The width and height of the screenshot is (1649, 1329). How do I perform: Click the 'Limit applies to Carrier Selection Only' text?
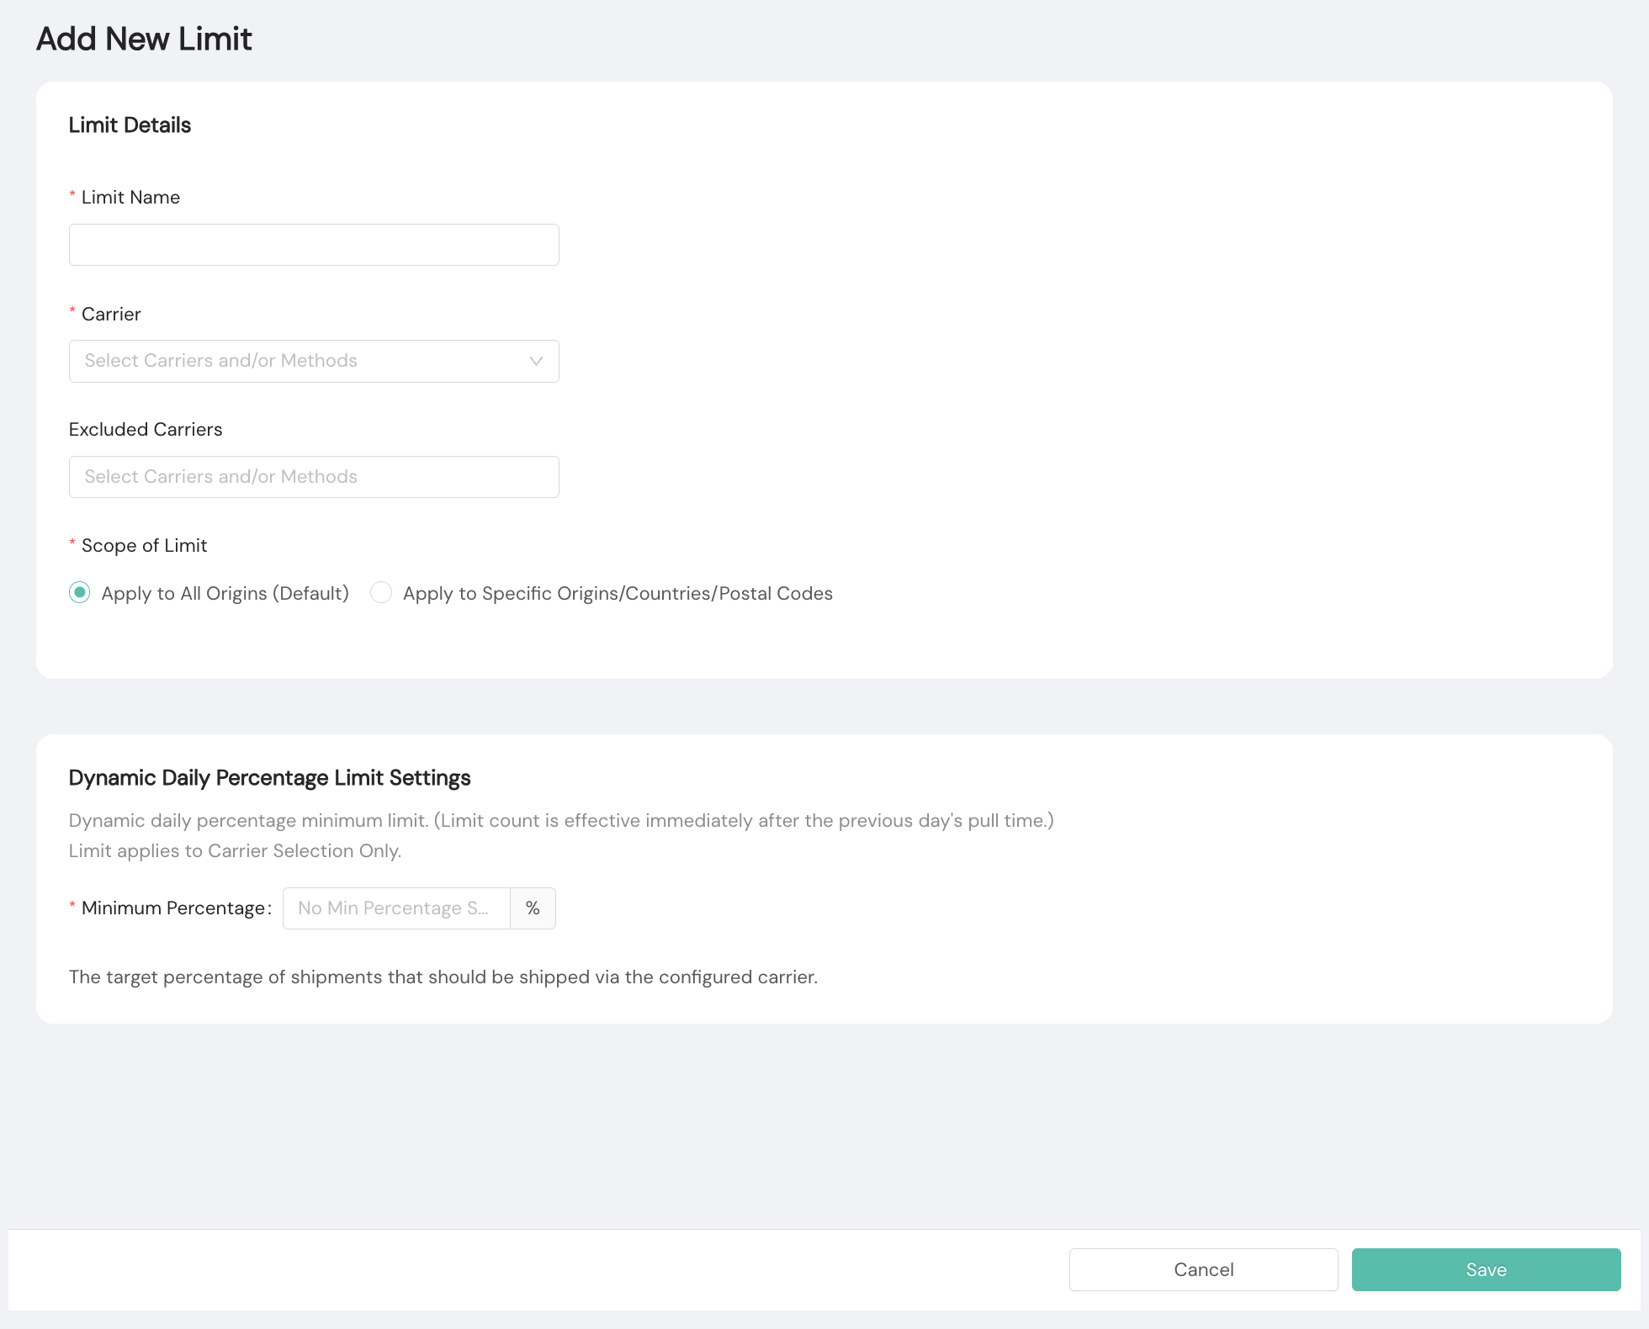(235, 851)
